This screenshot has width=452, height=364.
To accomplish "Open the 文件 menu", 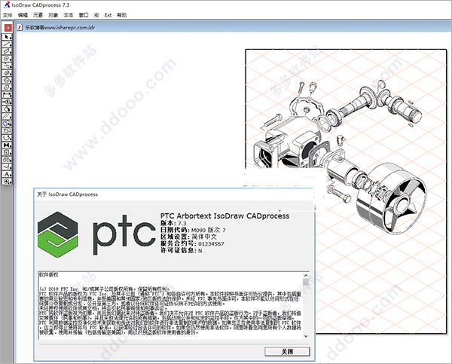I will [x=8, y=15].
